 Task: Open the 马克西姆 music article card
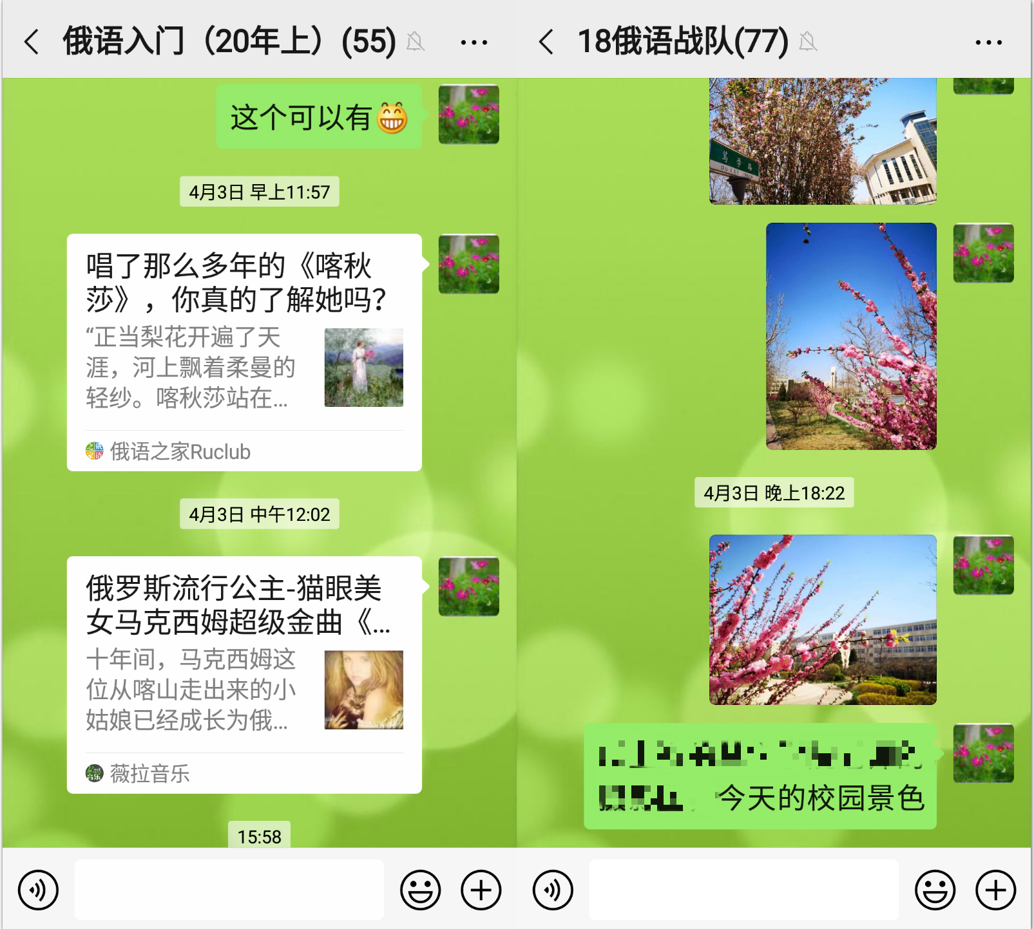pyautogui.click(x=244, y=674)
